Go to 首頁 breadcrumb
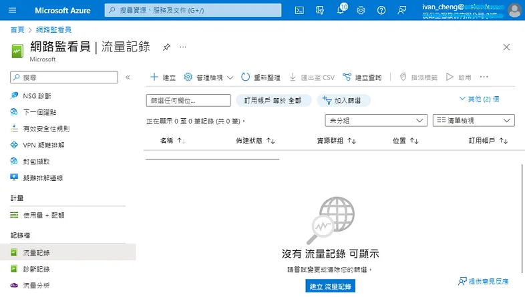 tap(17, 30)
